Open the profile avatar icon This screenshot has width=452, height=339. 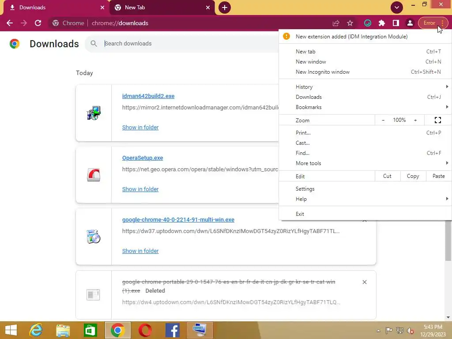tap(410, 23)
